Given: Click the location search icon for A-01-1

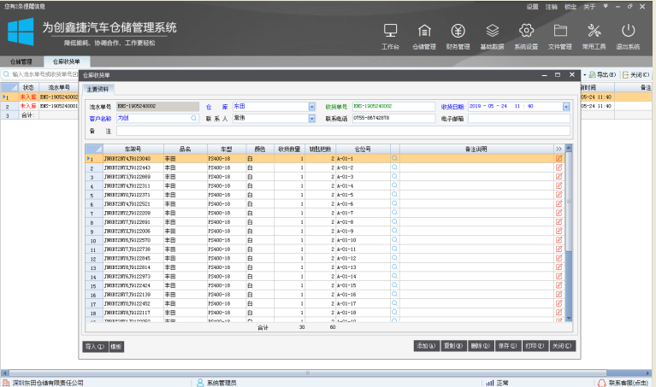Looking at the screenshot, I should point(394,158).
